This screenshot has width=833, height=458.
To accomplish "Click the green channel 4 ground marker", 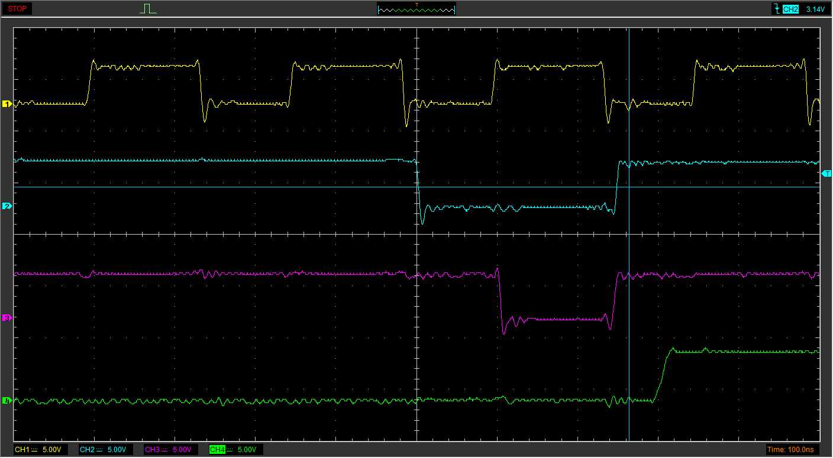I will (7, 401).
